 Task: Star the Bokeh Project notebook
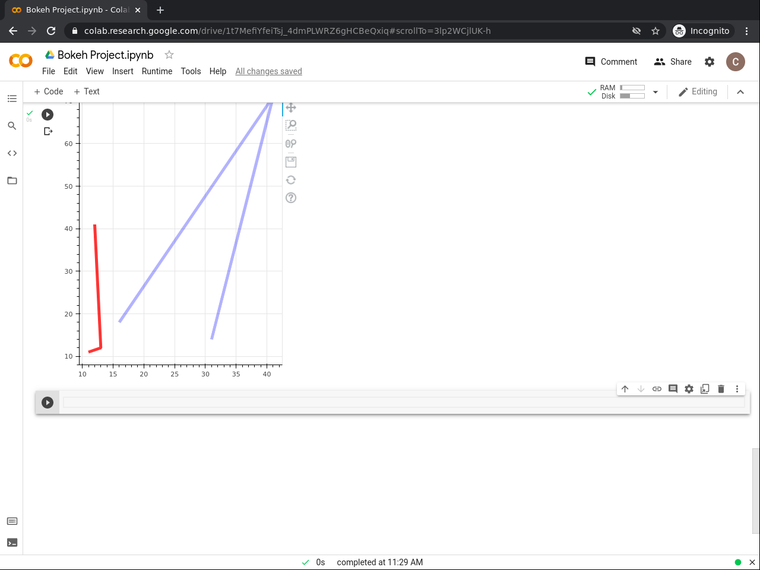(x=169, y=55)
